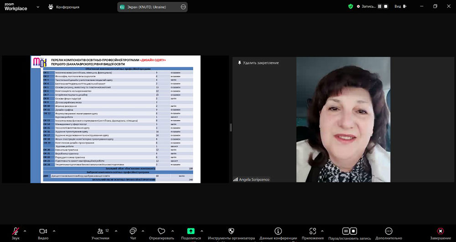Click the signal strength icon beside Angela's name
Screen dimensions: 456x242
(236, 180)
